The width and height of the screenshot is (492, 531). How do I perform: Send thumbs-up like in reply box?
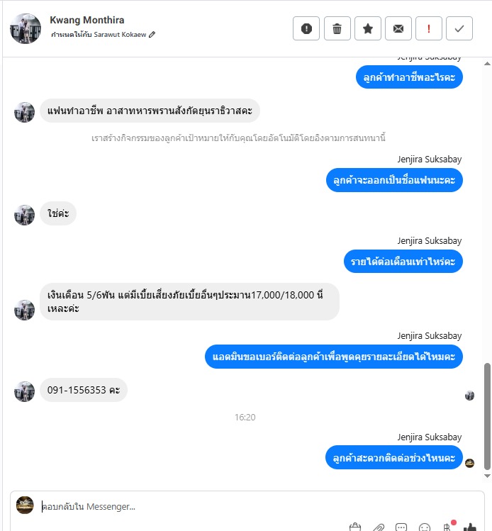469,527
